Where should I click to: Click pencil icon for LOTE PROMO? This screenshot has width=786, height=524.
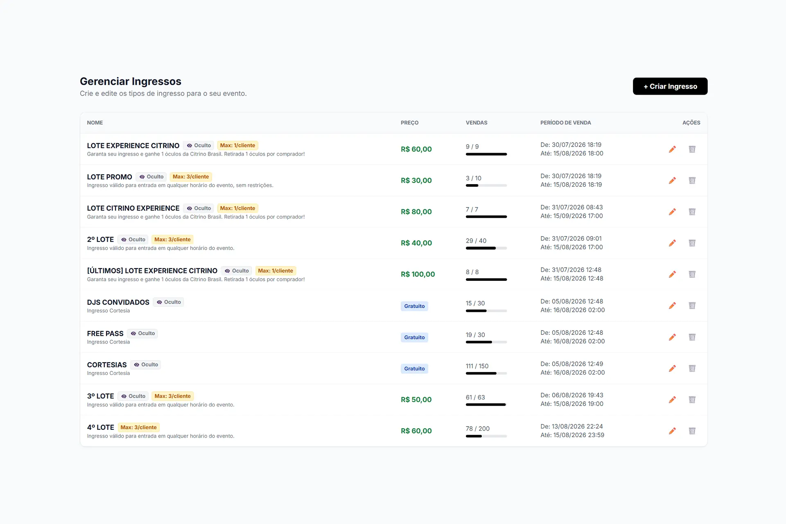(x=672, y=181)
